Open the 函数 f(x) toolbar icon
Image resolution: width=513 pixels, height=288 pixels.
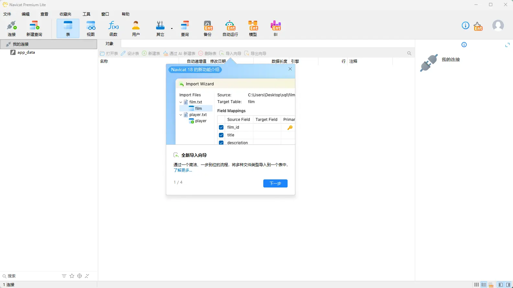(113, 28)
